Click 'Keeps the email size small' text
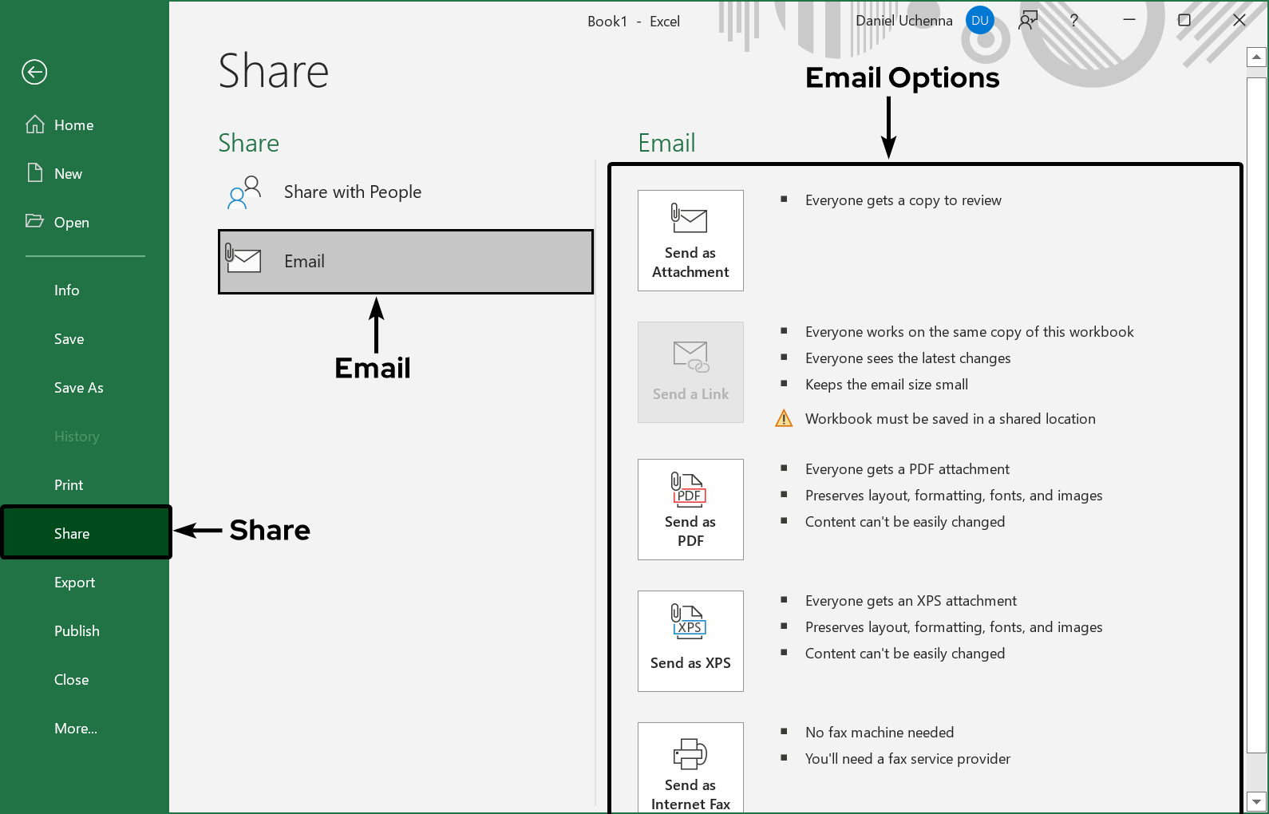 (x=886, y=385)
